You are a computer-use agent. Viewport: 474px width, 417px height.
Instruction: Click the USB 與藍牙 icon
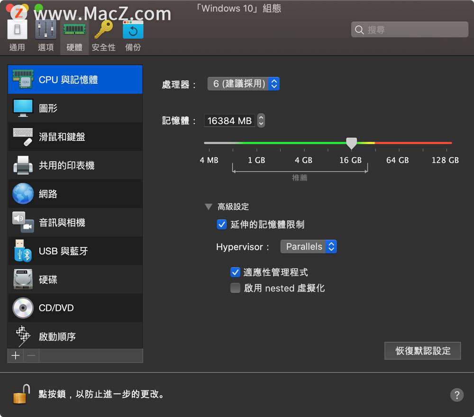pos(23,250)
